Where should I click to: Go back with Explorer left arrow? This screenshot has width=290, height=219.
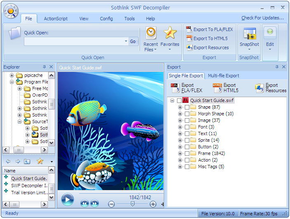point(8,162)
